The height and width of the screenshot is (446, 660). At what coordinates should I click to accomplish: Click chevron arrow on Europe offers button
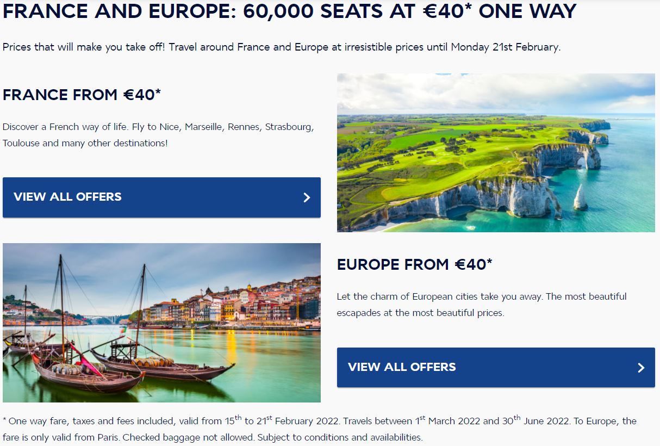pos(641,368)
